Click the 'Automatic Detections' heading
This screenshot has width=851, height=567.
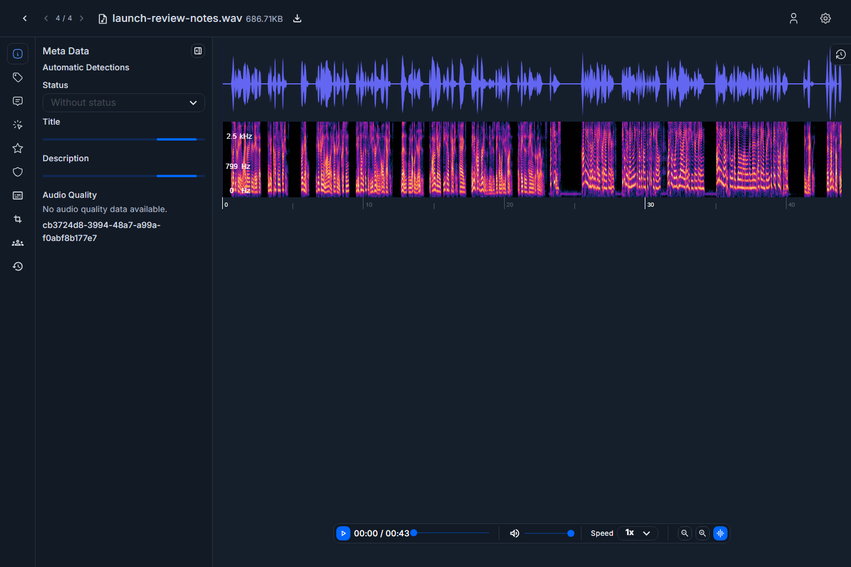coord(86,67)
